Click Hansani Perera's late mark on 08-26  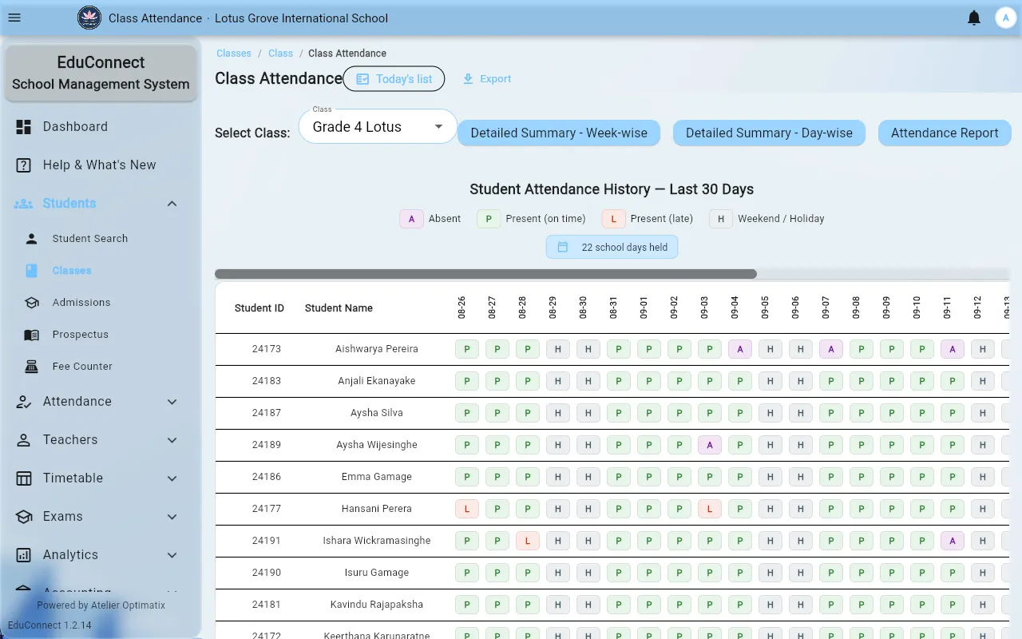(467, 509)
